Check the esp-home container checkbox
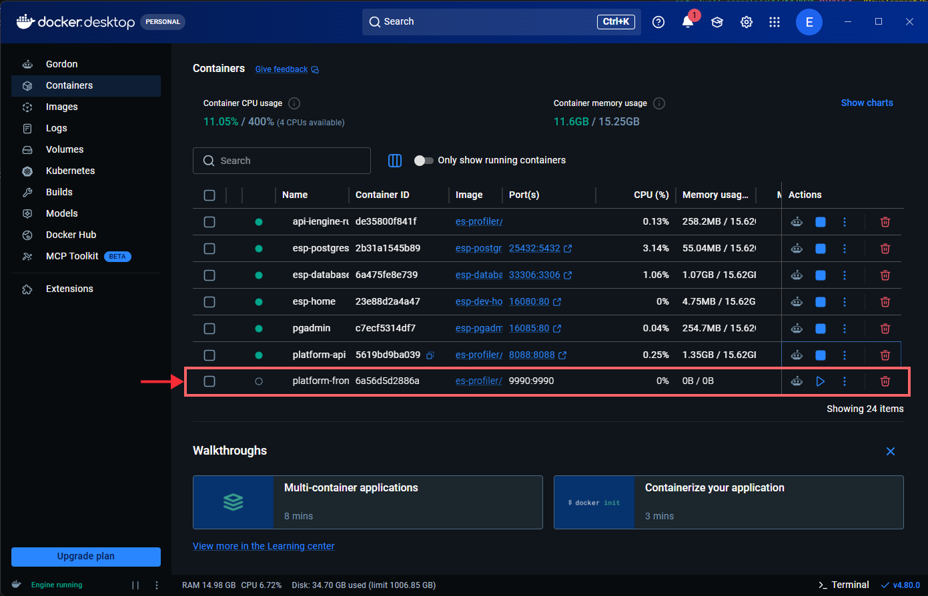The width and height of the screenshot is (928, 596). pyautogui.click(x=209, y=302)
